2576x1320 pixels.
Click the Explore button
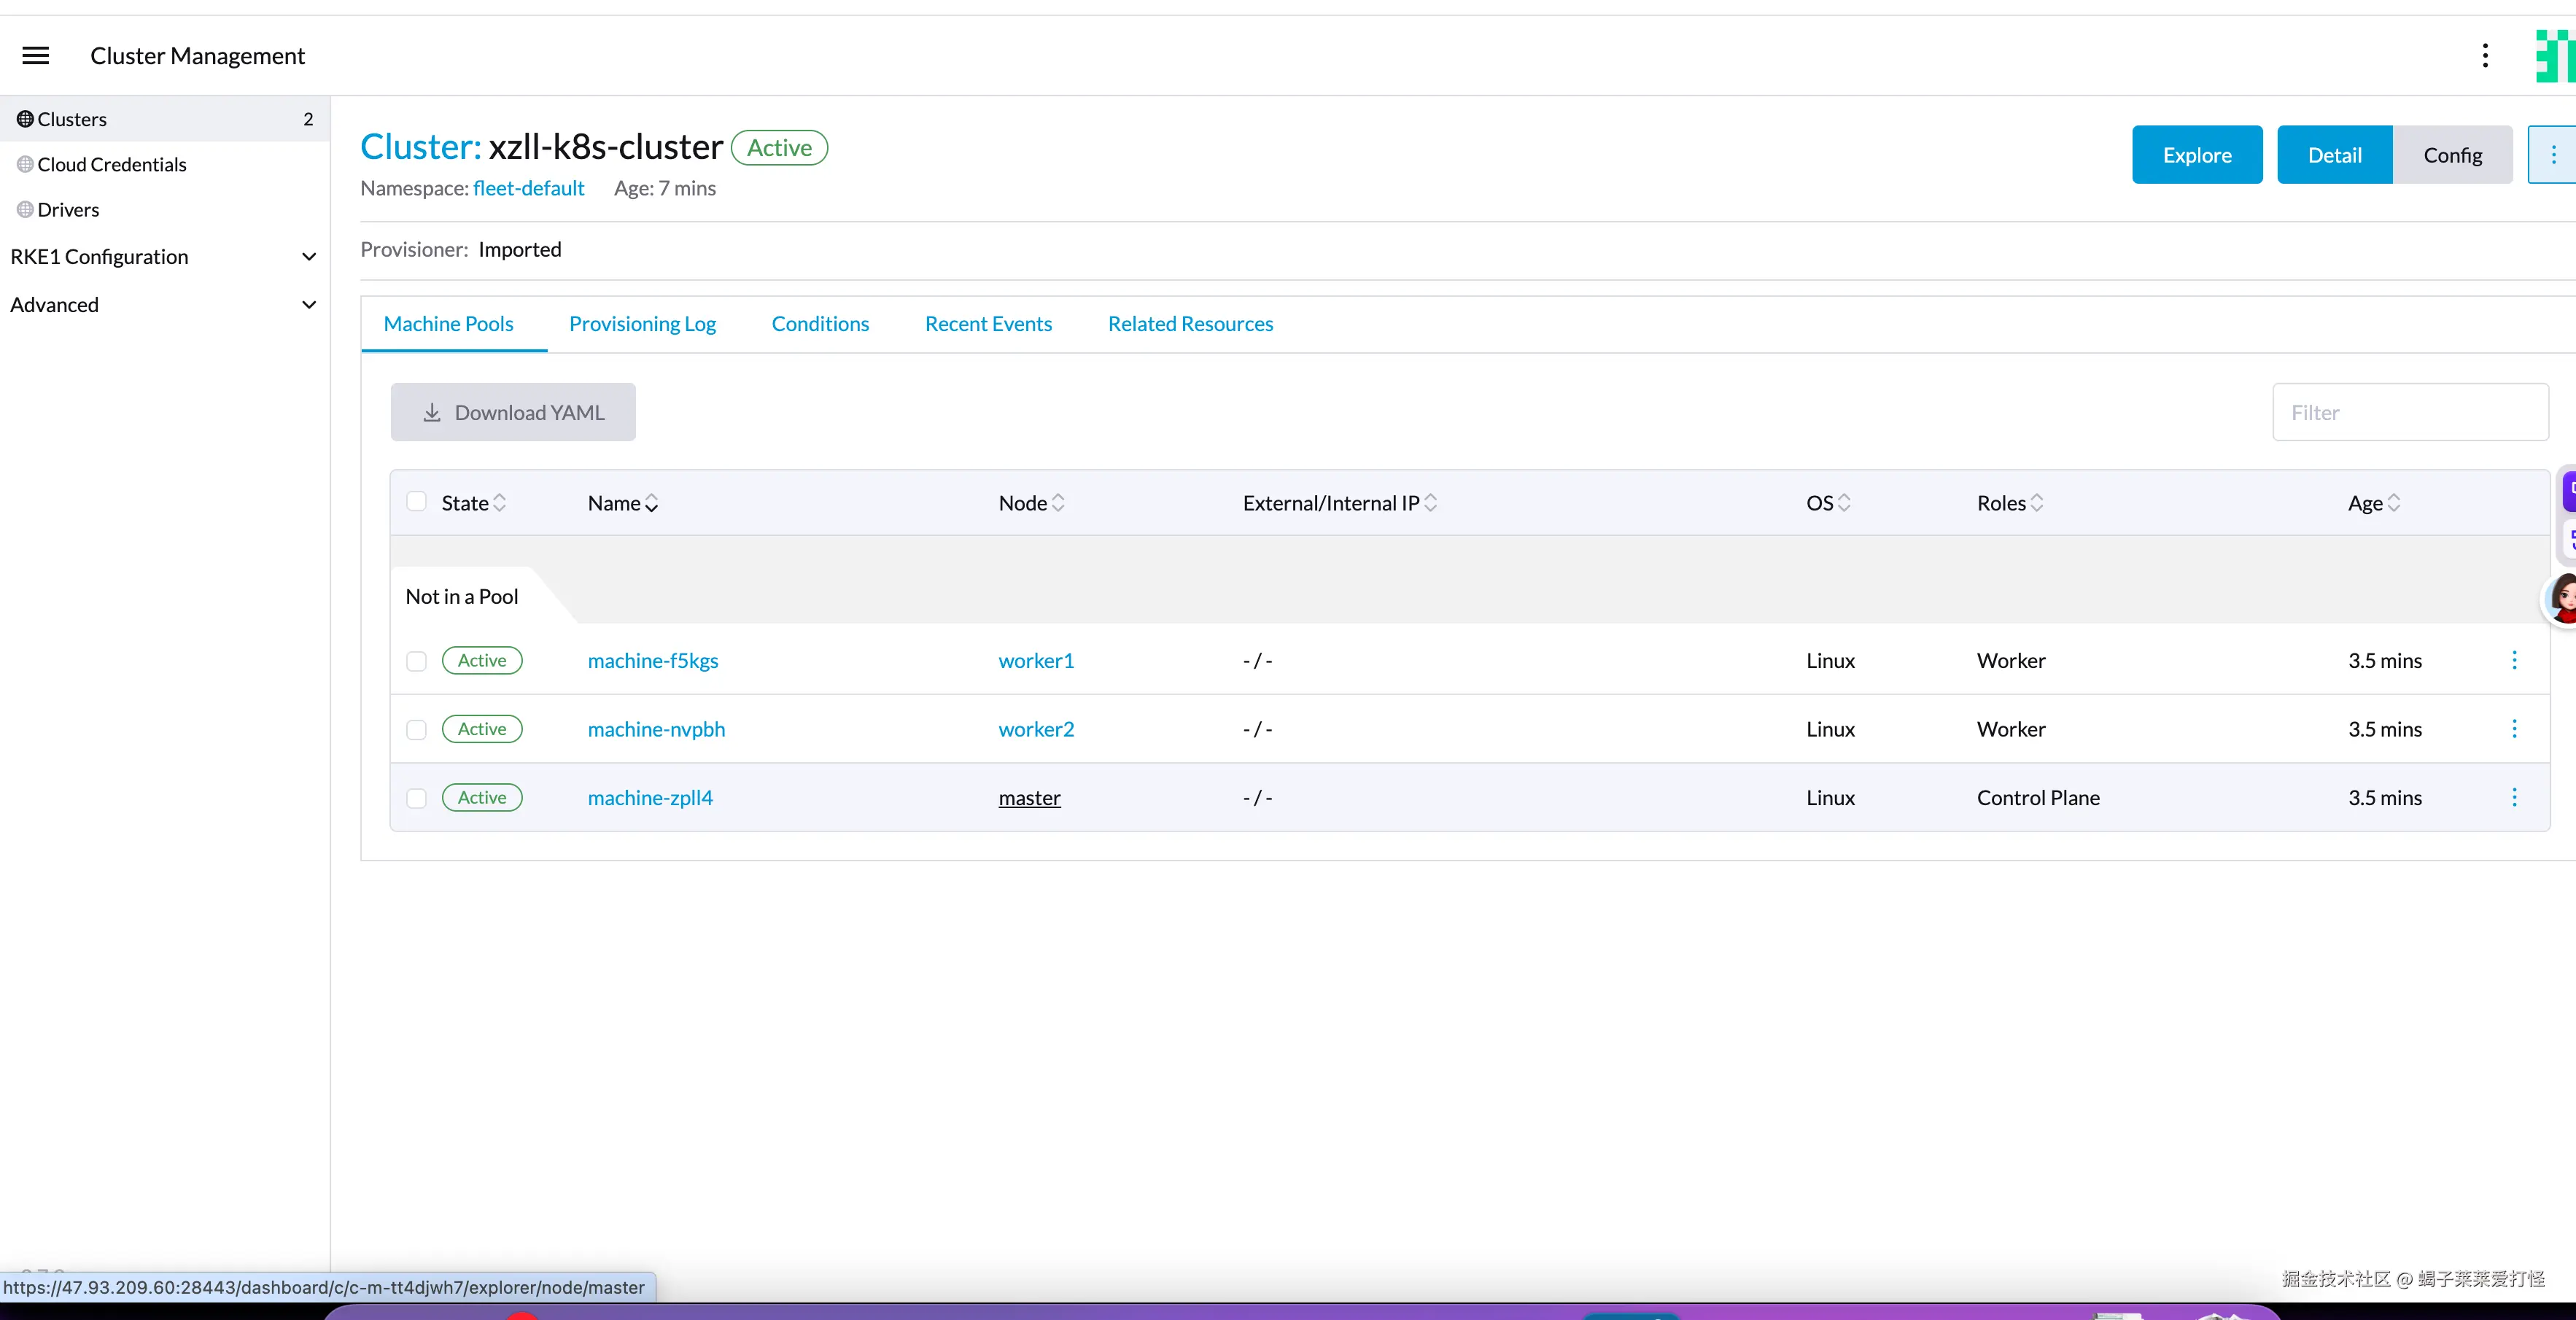pyautogui.click(x=2197, y=155)
